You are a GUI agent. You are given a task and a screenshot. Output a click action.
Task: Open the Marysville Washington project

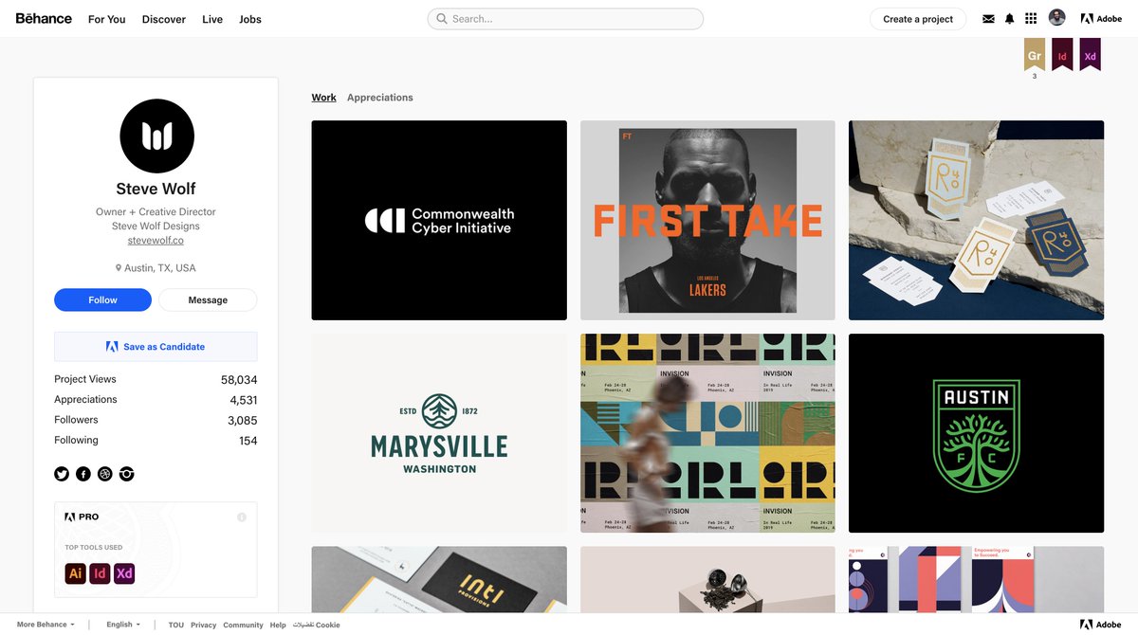click(439, 433)
